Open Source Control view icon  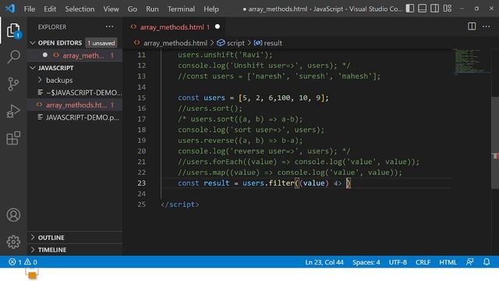pyautogui.click(x=13, y=84)
